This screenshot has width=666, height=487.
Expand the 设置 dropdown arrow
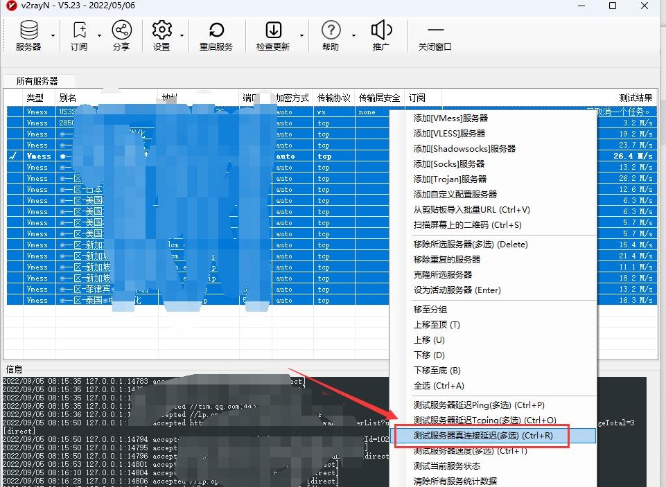tap(182, 35)
